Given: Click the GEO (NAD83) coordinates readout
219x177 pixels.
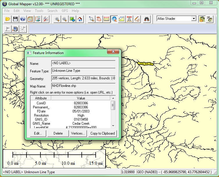Looking at the screenshot, I should pos(174,172).
